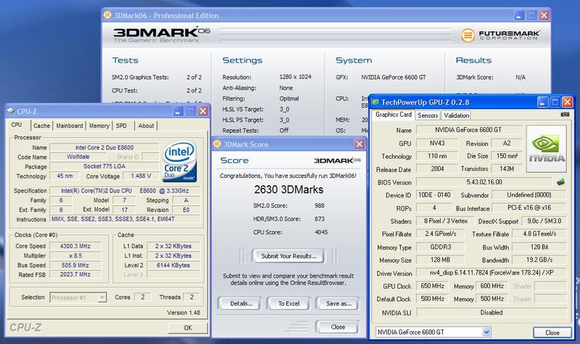580x344 pixels.
Task: Click the CPU Score 4045 value
Action: [x=321, y=232]
